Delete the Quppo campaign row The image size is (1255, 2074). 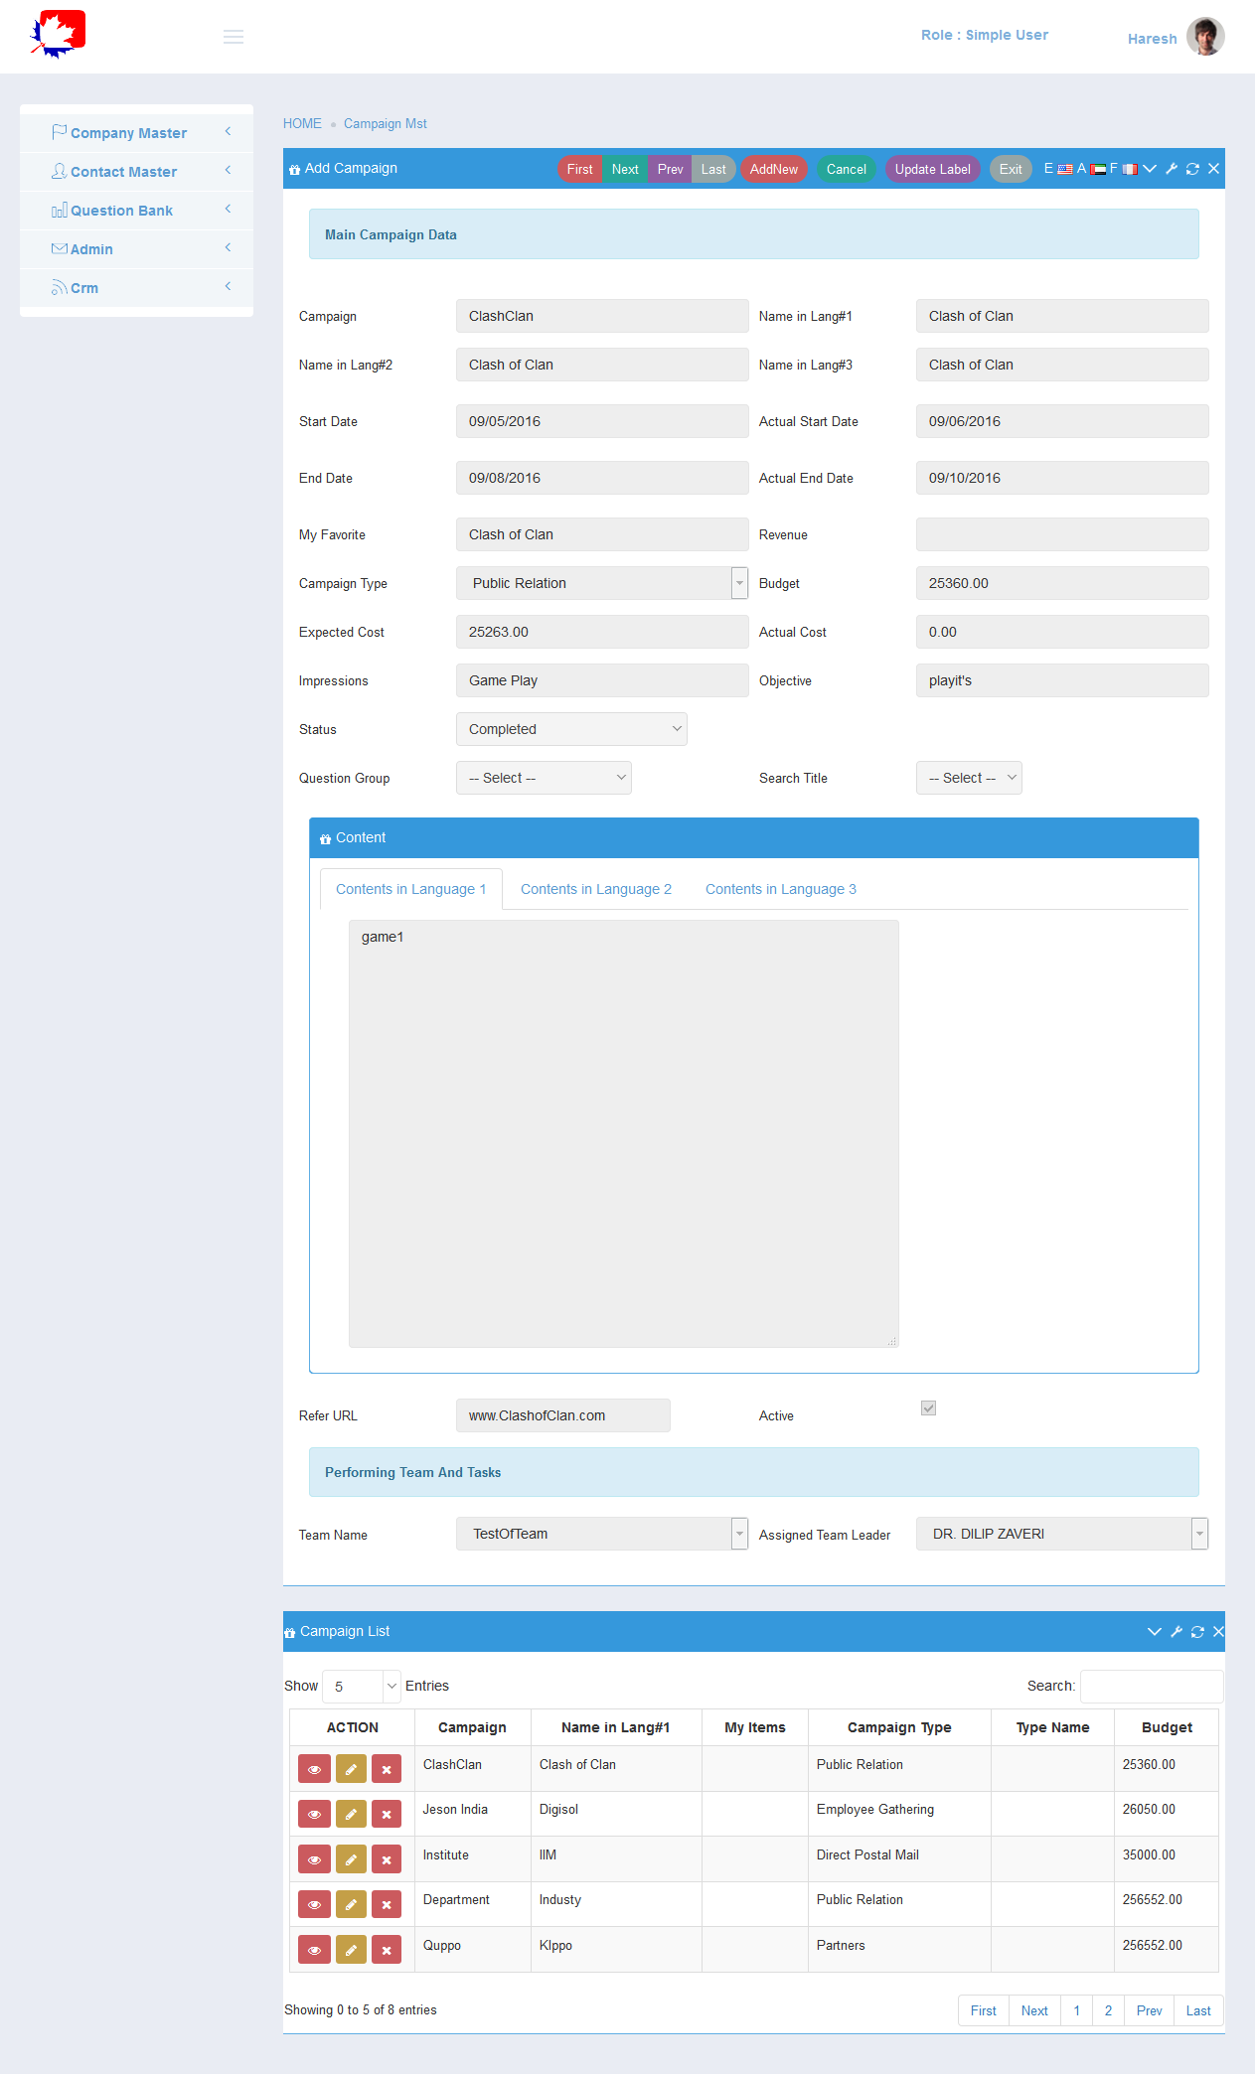[387, 1950]
